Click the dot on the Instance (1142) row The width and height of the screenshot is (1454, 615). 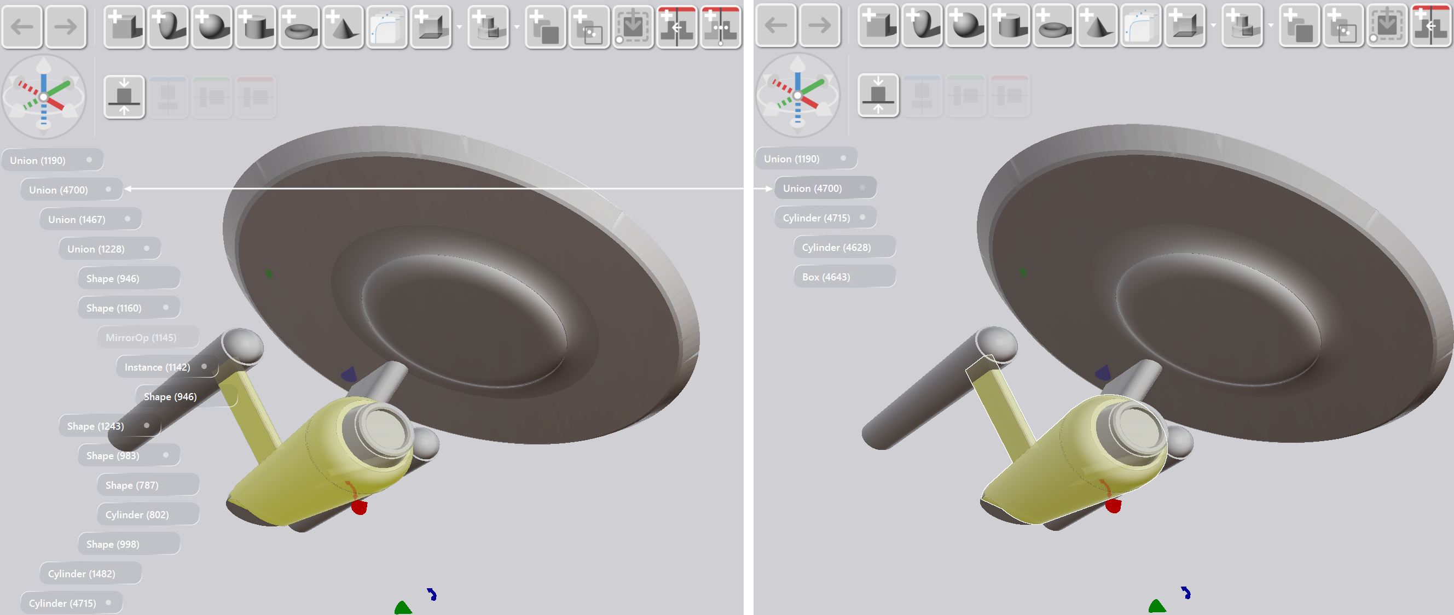coord(204,366)
